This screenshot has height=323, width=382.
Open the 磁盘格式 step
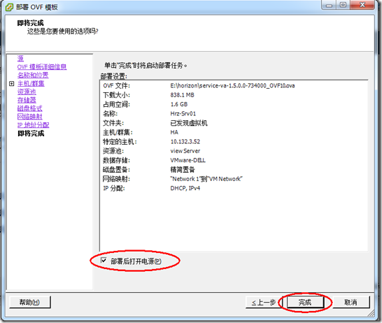30,108
